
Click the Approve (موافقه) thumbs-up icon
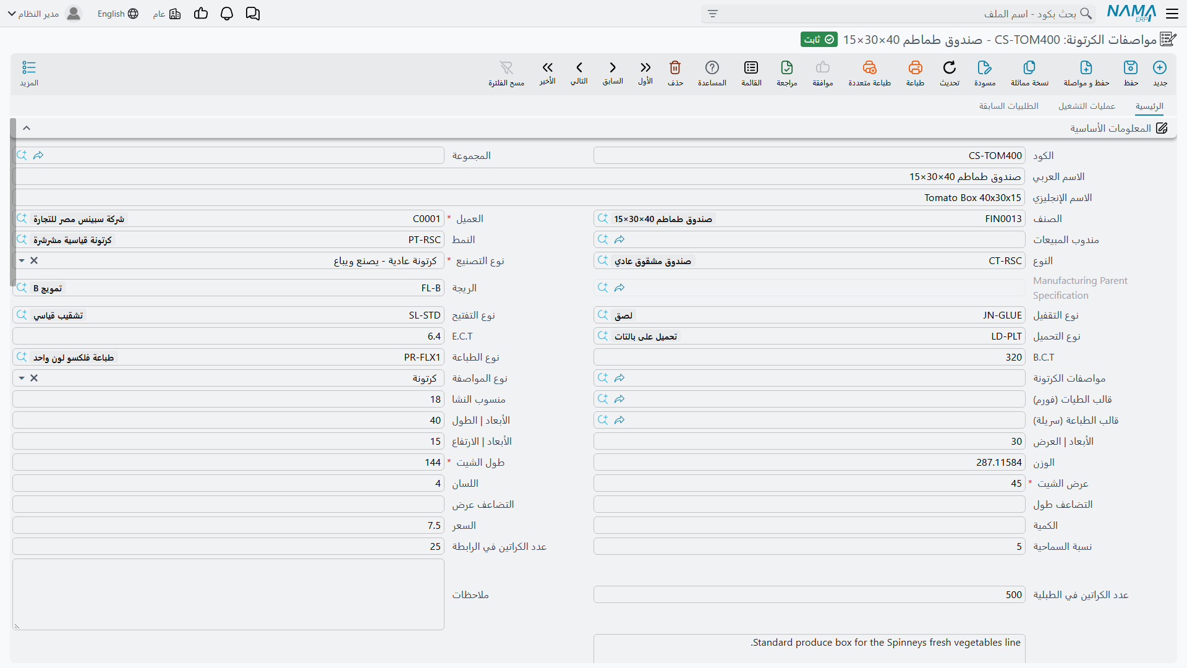[x=823, y=67]
